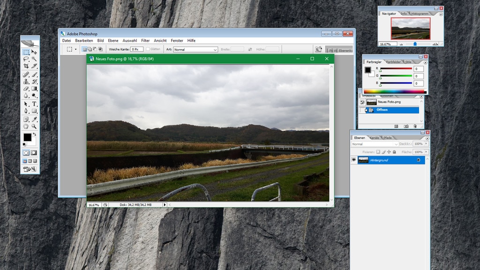Click the Eraser tool
The height and width of the screenshot is (270, 480).
[x=26, y=89]
